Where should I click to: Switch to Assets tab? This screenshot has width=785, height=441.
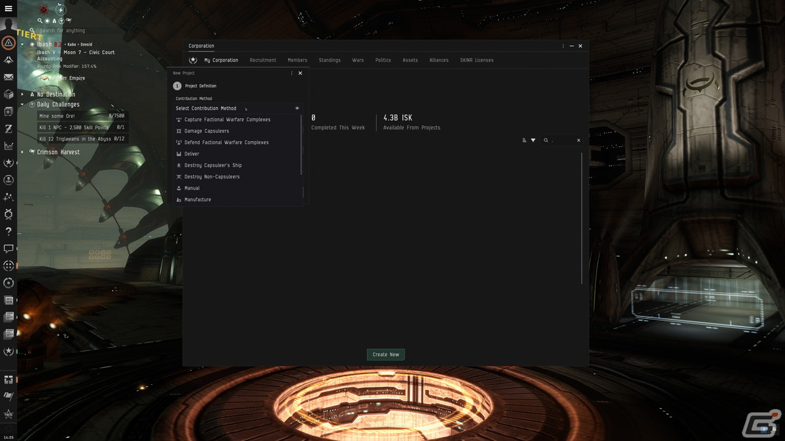point(410,60)
